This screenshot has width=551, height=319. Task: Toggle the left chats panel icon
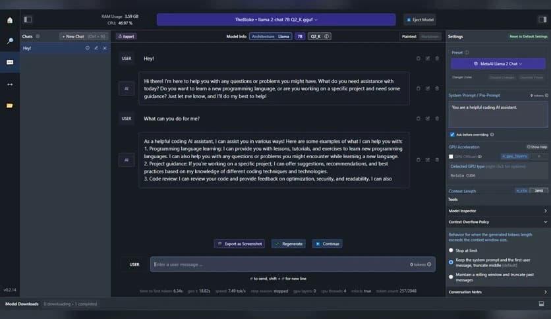(x=27, y=20)
